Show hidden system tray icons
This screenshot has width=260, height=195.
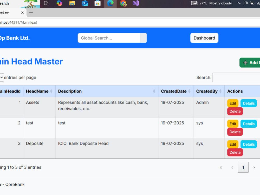(240, 3)
